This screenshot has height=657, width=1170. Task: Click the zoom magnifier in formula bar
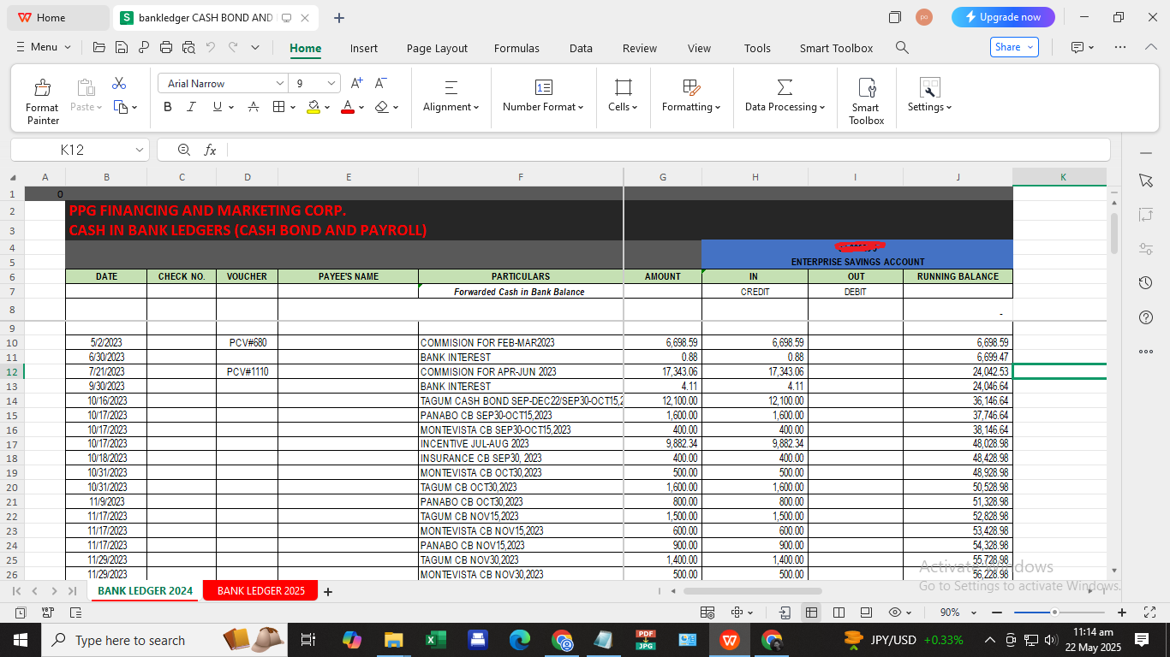(x=183, y=150)
